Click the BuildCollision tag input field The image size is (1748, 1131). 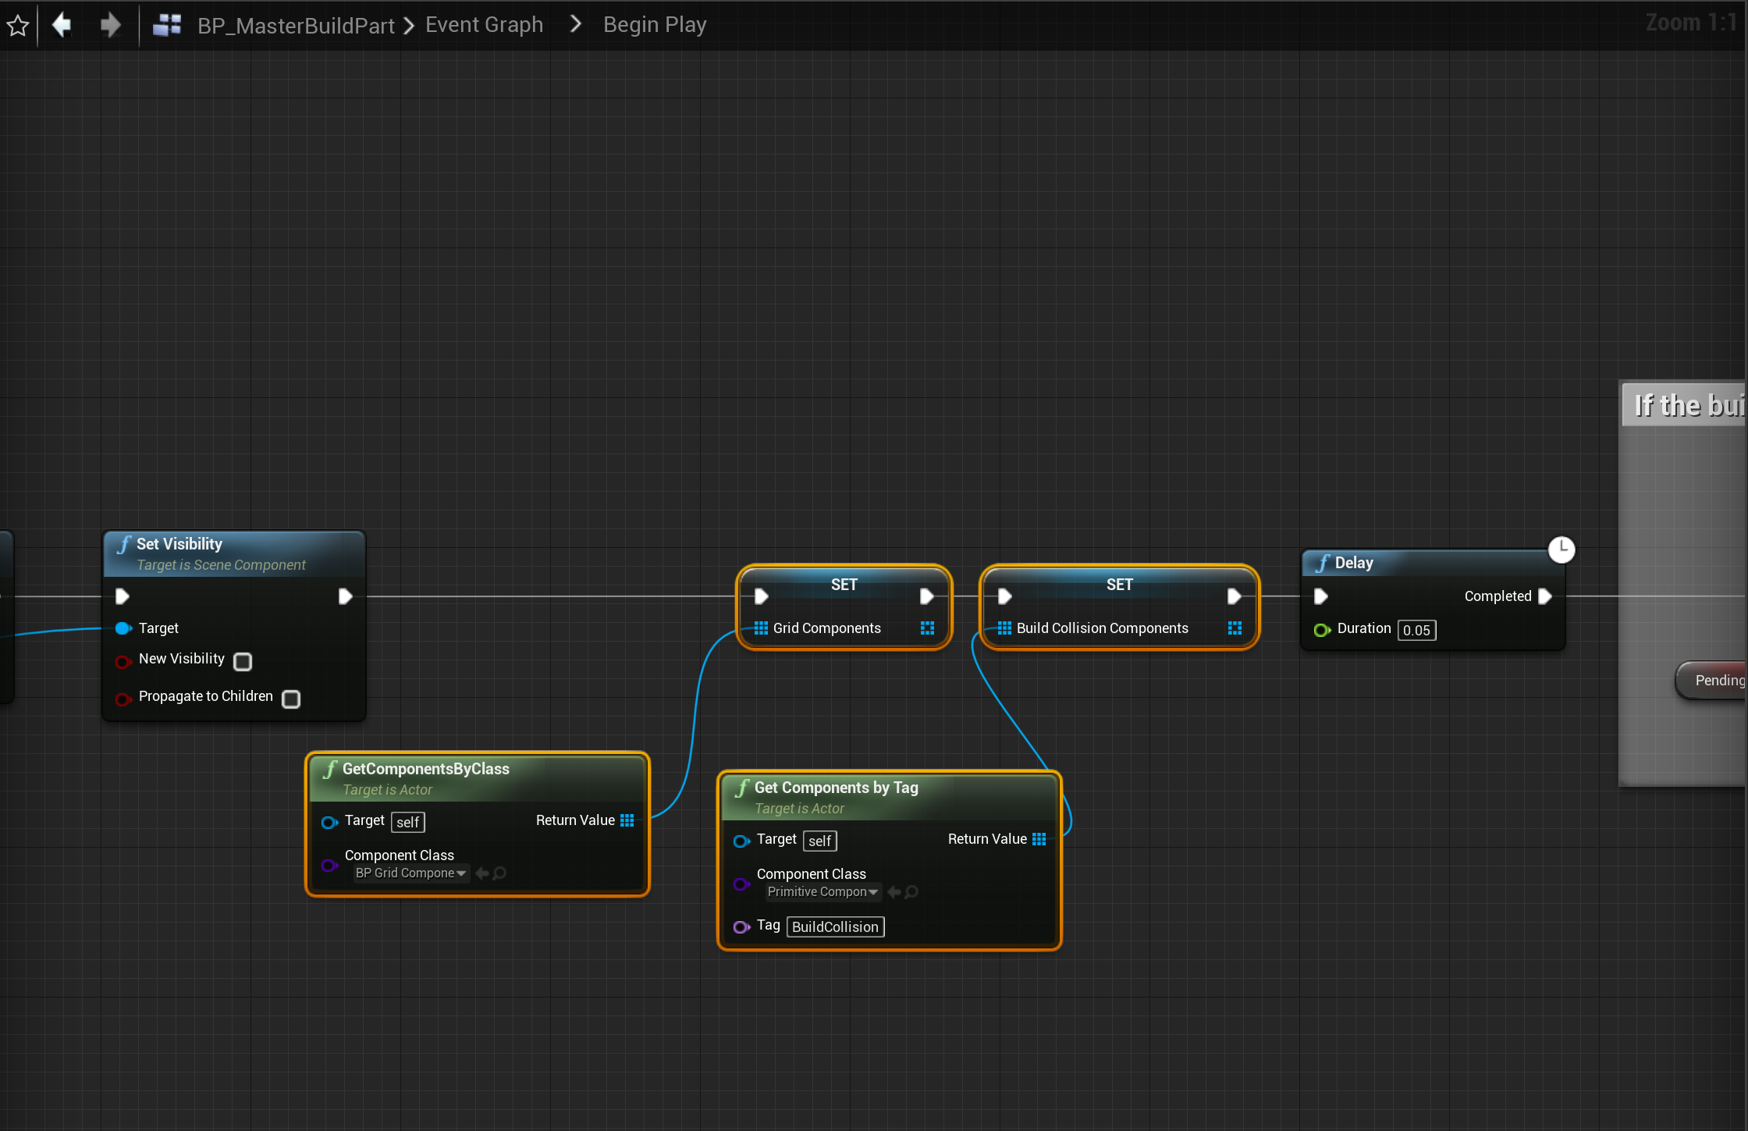point(835,926)
